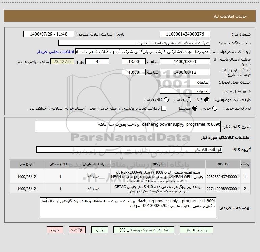
Task: Click the چاپ print button
Action: tap(100, 230)
